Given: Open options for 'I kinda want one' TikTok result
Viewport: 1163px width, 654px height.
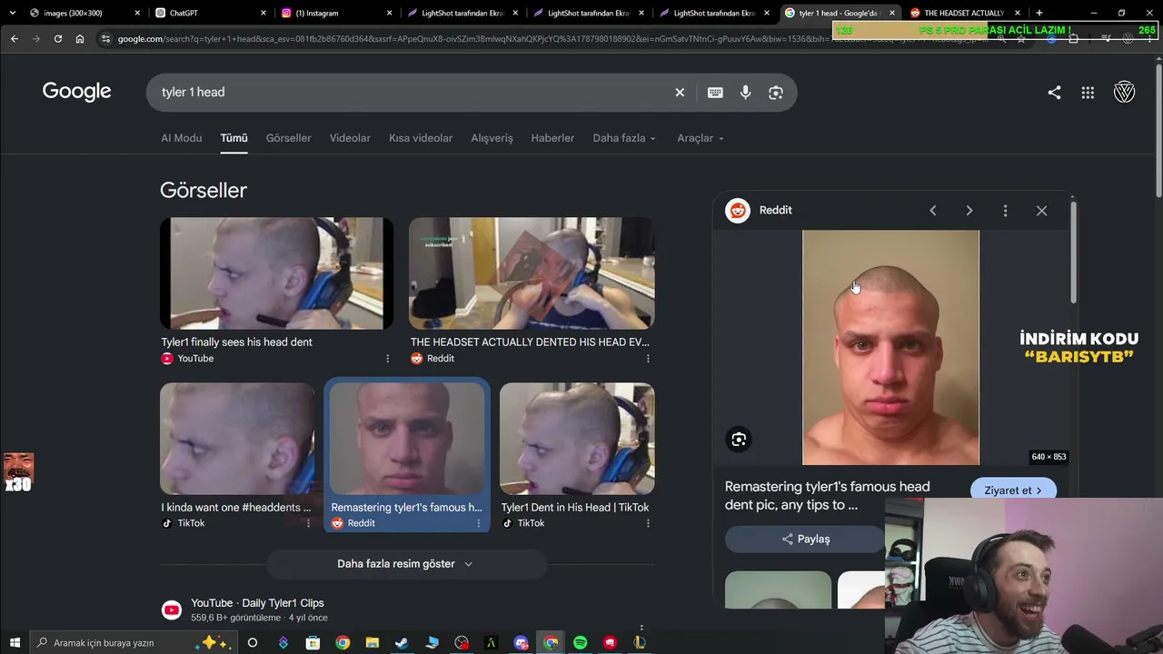Looking at the screenshot, I should pos(308,523).
